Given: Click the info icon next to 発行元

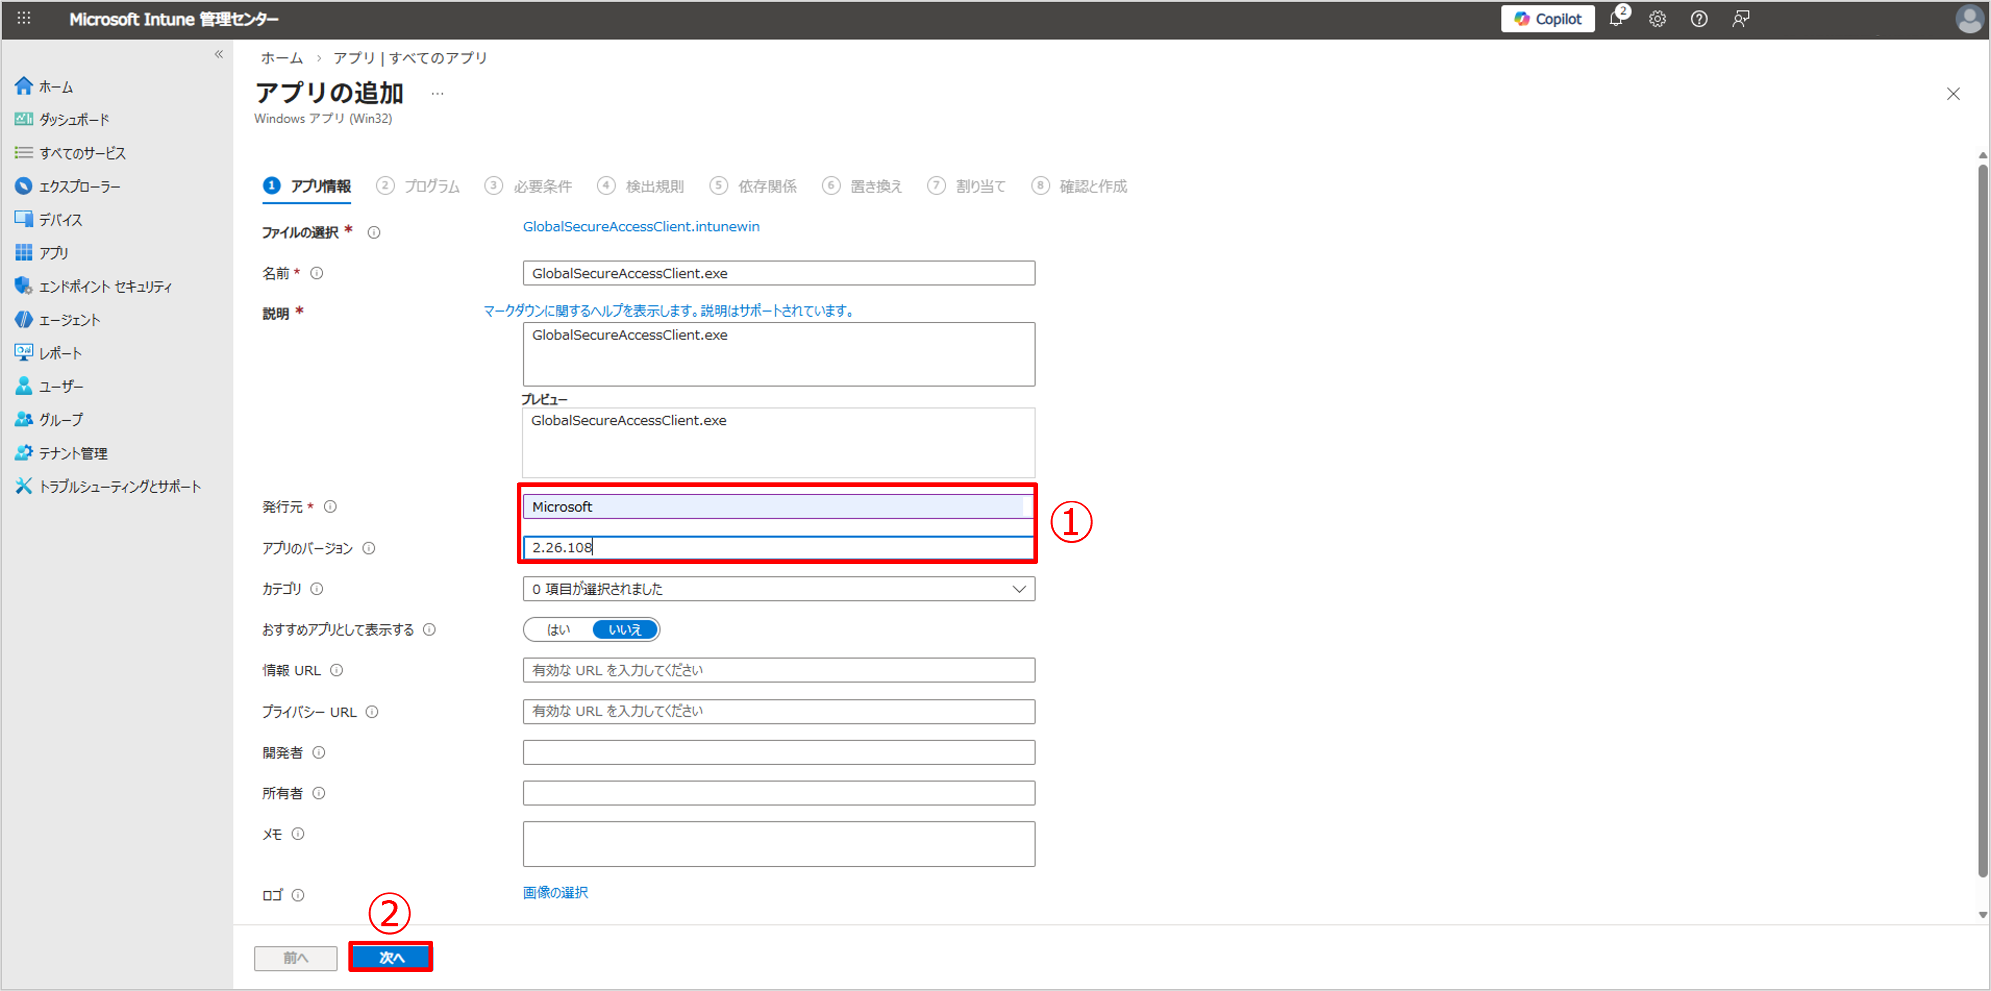Looking at the screenshot, I should (x=330, y=507).
